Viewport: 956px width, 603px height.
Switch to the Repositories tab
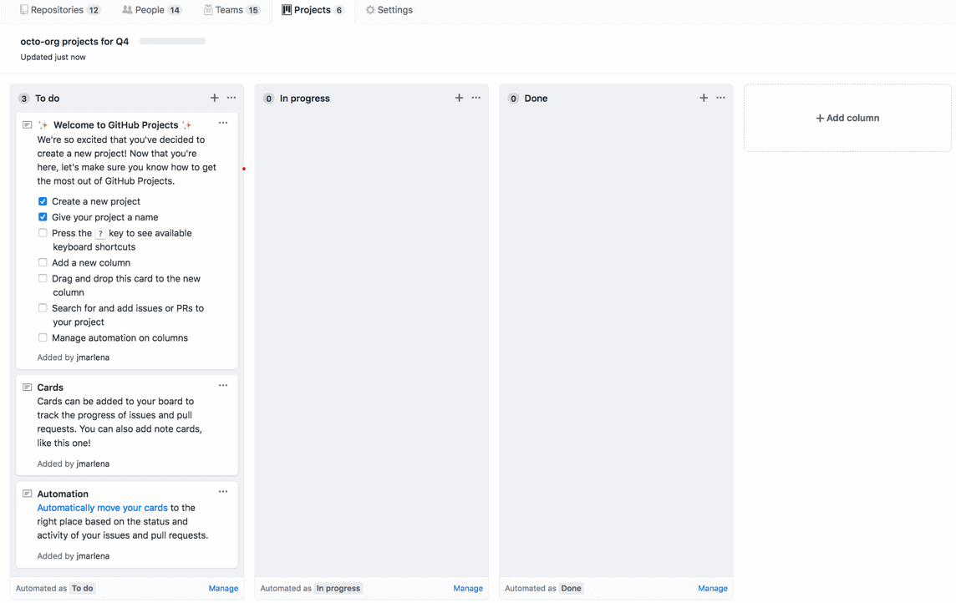(60, 10)
